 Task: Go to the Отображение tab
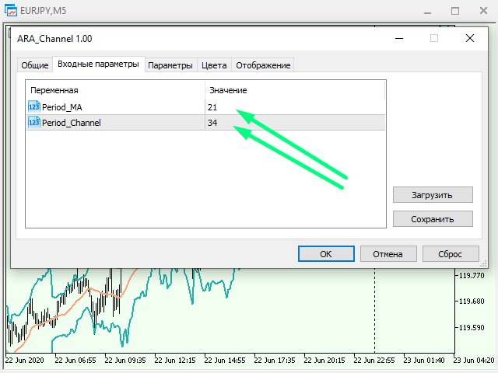(x=263, y=65)
